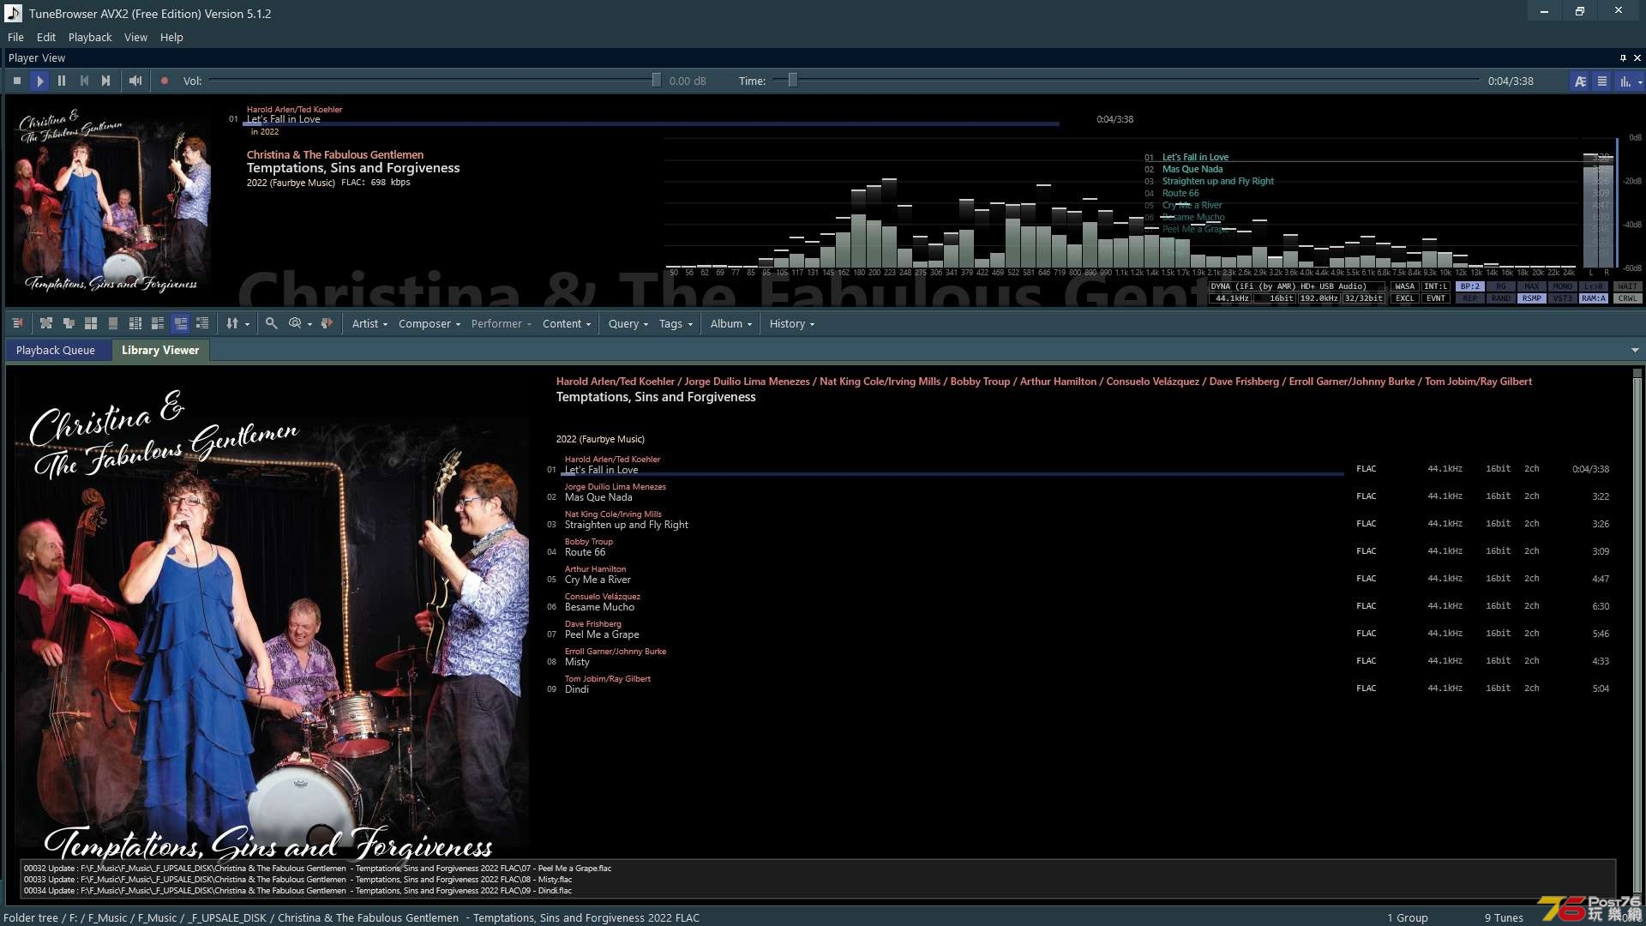Toggle the L<>R channel swap indicator
This screenshot has width=1646, height=926.
pyautogui.click(x=1593, y=286)
